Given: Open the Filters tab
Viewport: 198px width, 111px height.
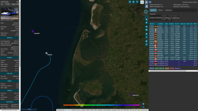Looking at the screenshot, I should click(160, 10).
